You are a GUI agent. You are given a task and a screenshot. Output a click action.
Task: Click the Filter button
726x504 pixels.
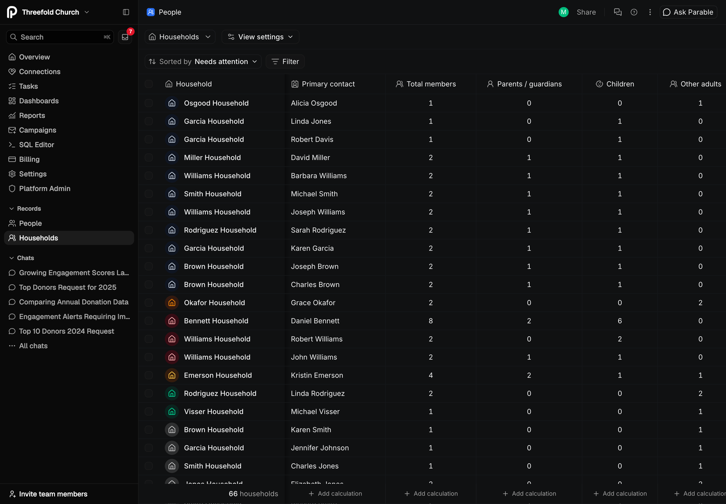point(285,61)
